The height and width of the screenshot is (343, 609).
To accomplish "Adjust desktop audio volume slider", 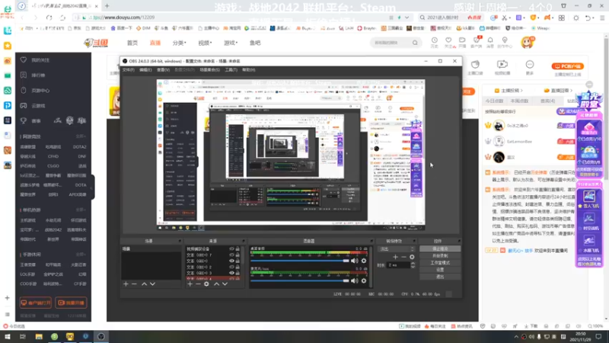I will pos(300,261).
